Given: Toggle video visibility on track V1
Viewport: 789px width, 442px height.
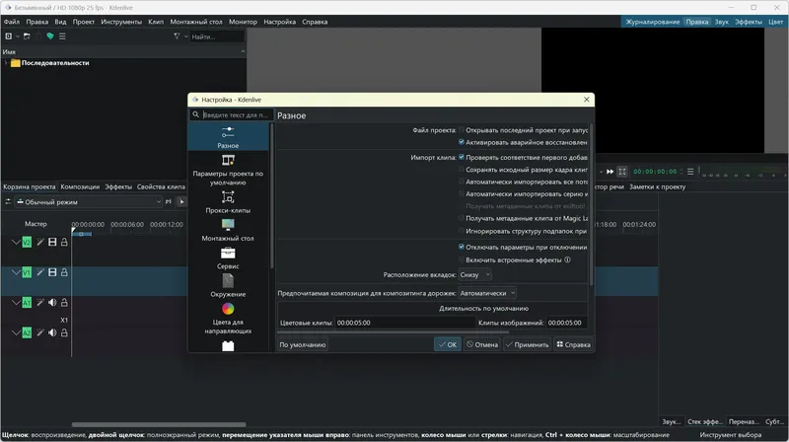Looking at the screenshot, I should pos(52,272).
